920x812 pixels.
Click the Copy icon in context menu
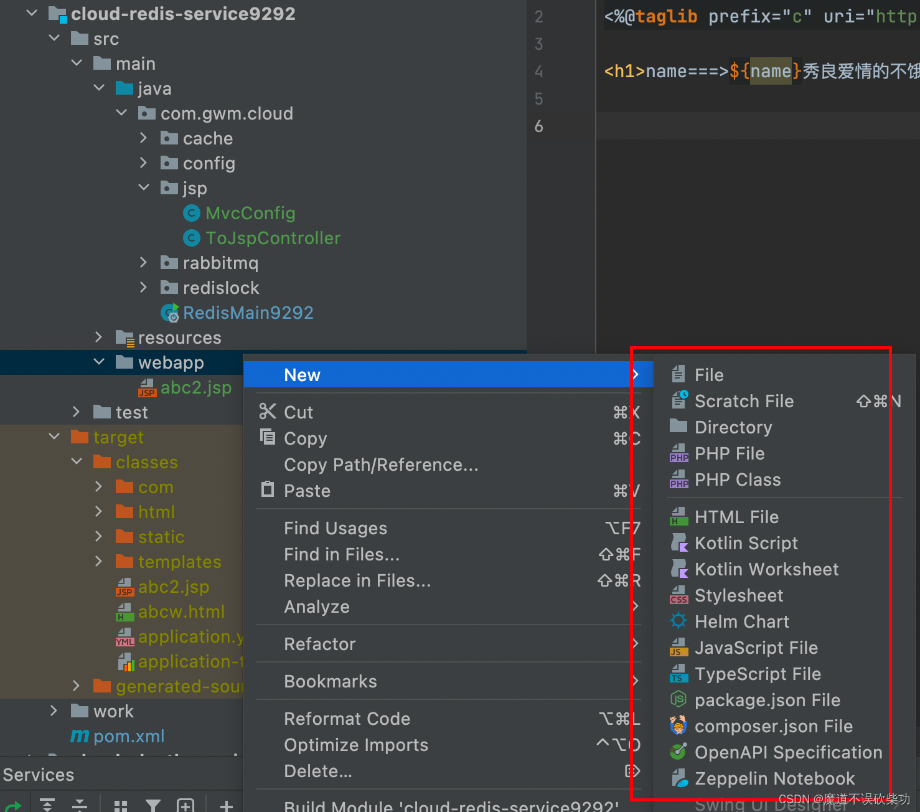click(x=268, y=437)
